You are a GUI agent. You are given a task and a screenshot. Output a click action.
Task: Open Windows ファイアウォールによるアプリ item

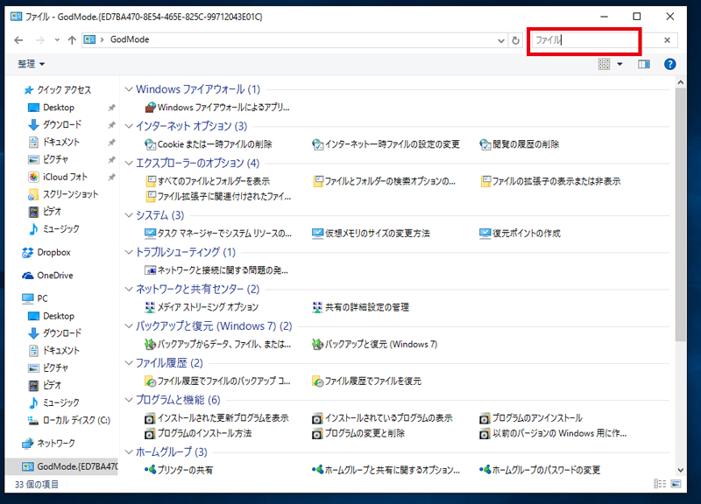pyautogui.click(x=217, y=108)
